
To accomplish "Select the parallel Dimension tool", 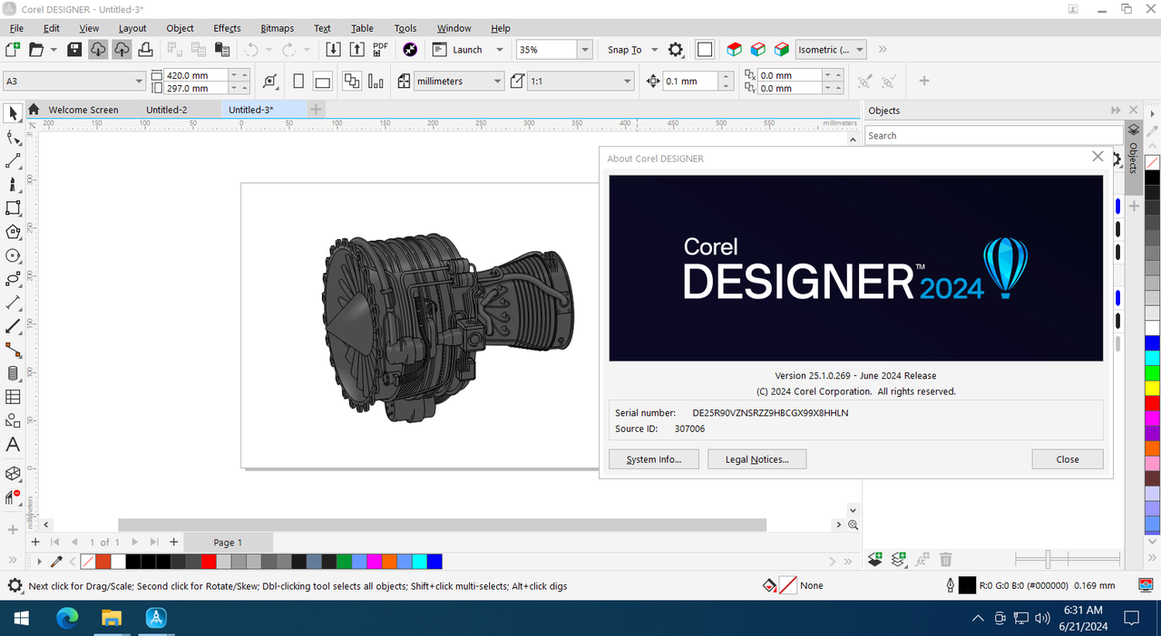I will (13, 303).
